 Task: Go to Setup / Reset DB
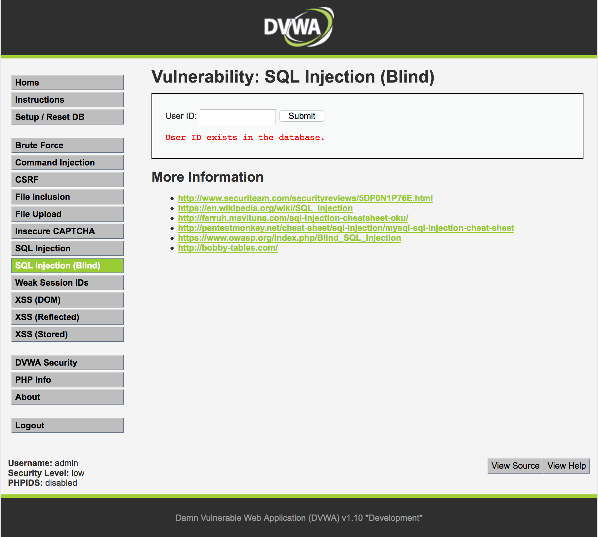click(x=67, y=117)
